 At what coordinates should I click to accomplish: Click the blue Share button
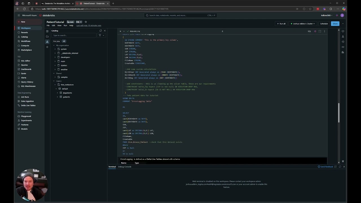point(335,24)
